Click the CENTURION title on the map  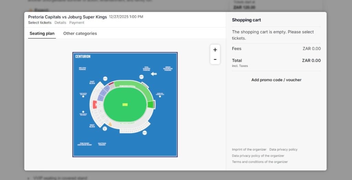tap(83, 57)
